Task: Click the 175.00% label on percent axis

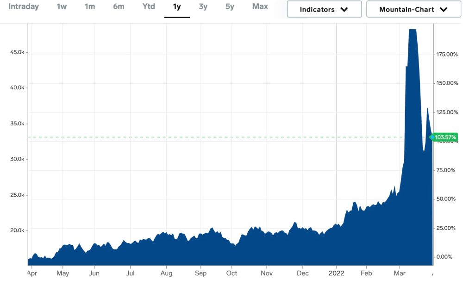Action: click(x=447, y=55)
